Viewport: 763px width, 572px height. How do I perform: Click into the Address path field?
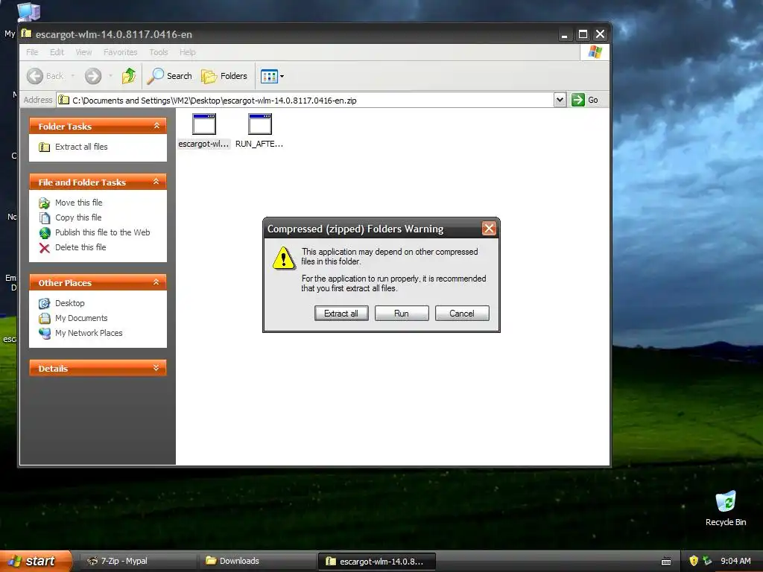click(x=305, y=101)
